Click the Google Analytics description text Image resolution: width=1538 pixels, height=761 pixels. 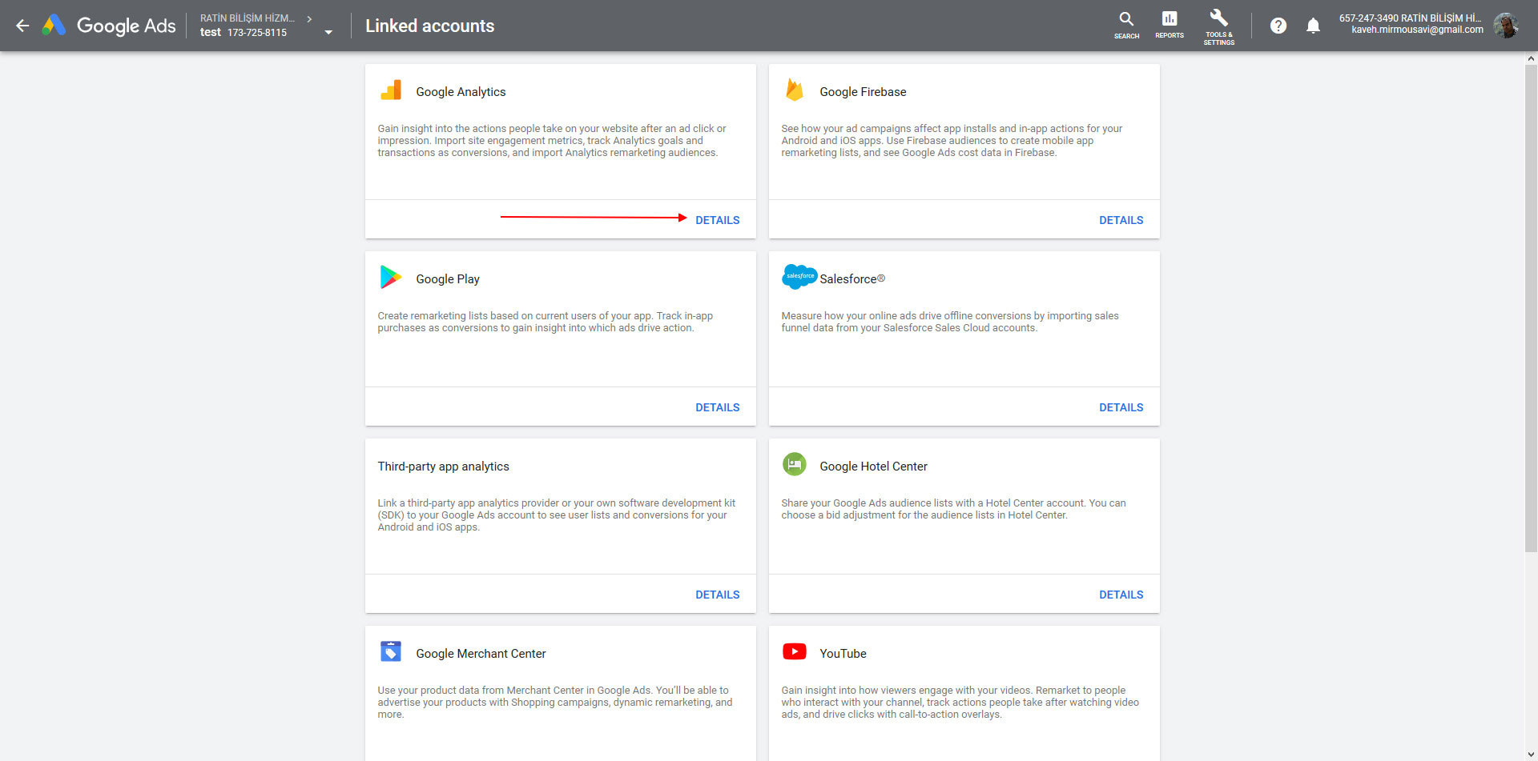(552, 141)
